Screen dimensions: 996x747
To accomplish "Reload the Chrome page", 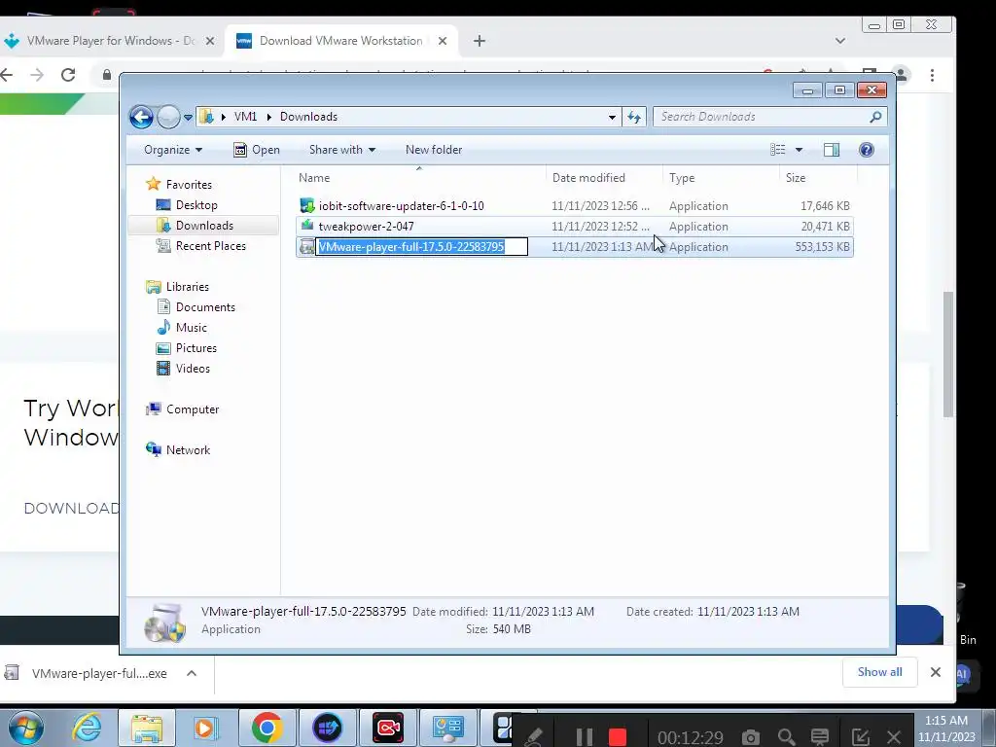I will point(68,75).
